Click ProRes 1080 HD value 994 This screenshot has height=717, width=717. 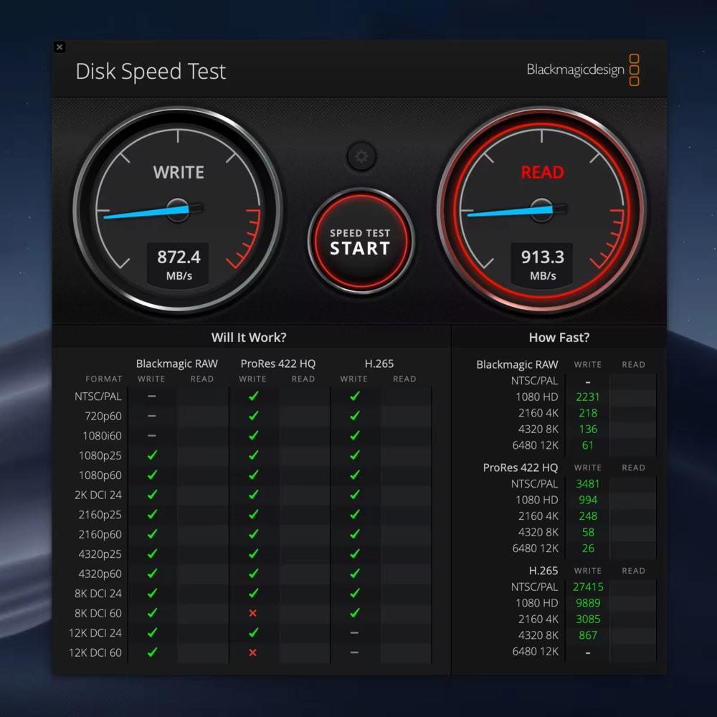(x=588, y=500)
